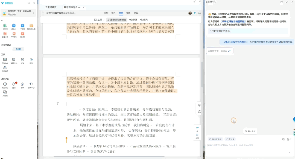
Task: Open the 应用市场 app marketplace
Action: [5, 68]
